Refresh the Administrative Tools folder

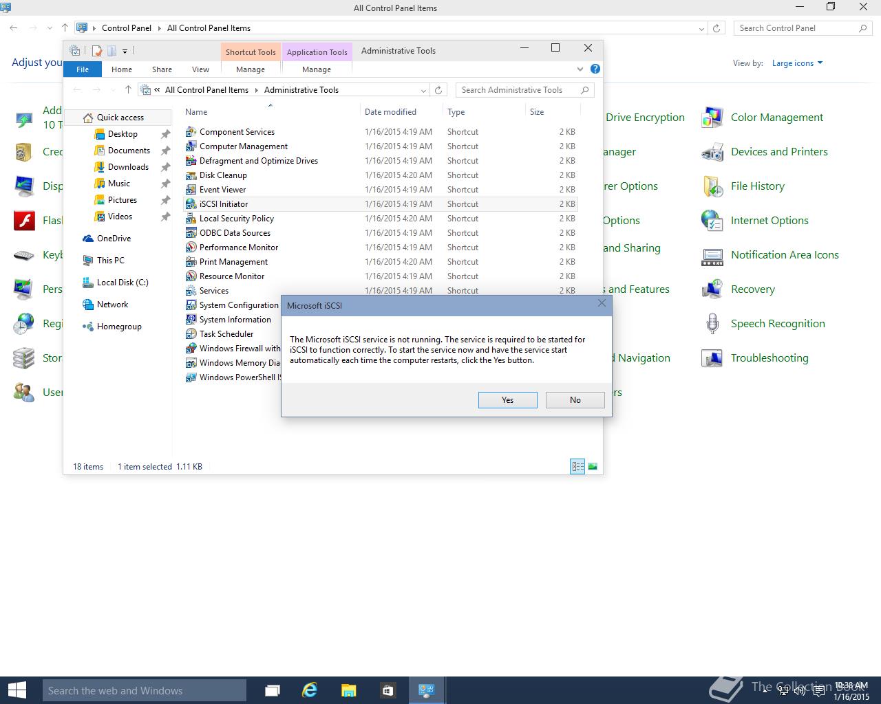point(438,90)
